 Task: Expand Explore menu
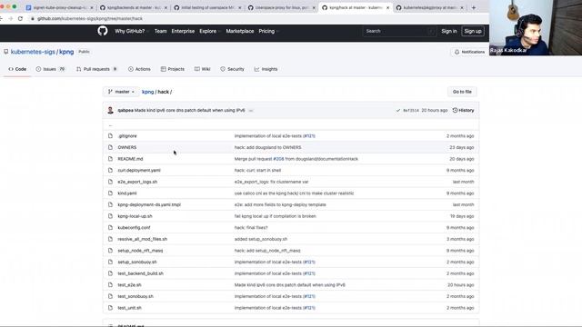pos(210,31)
